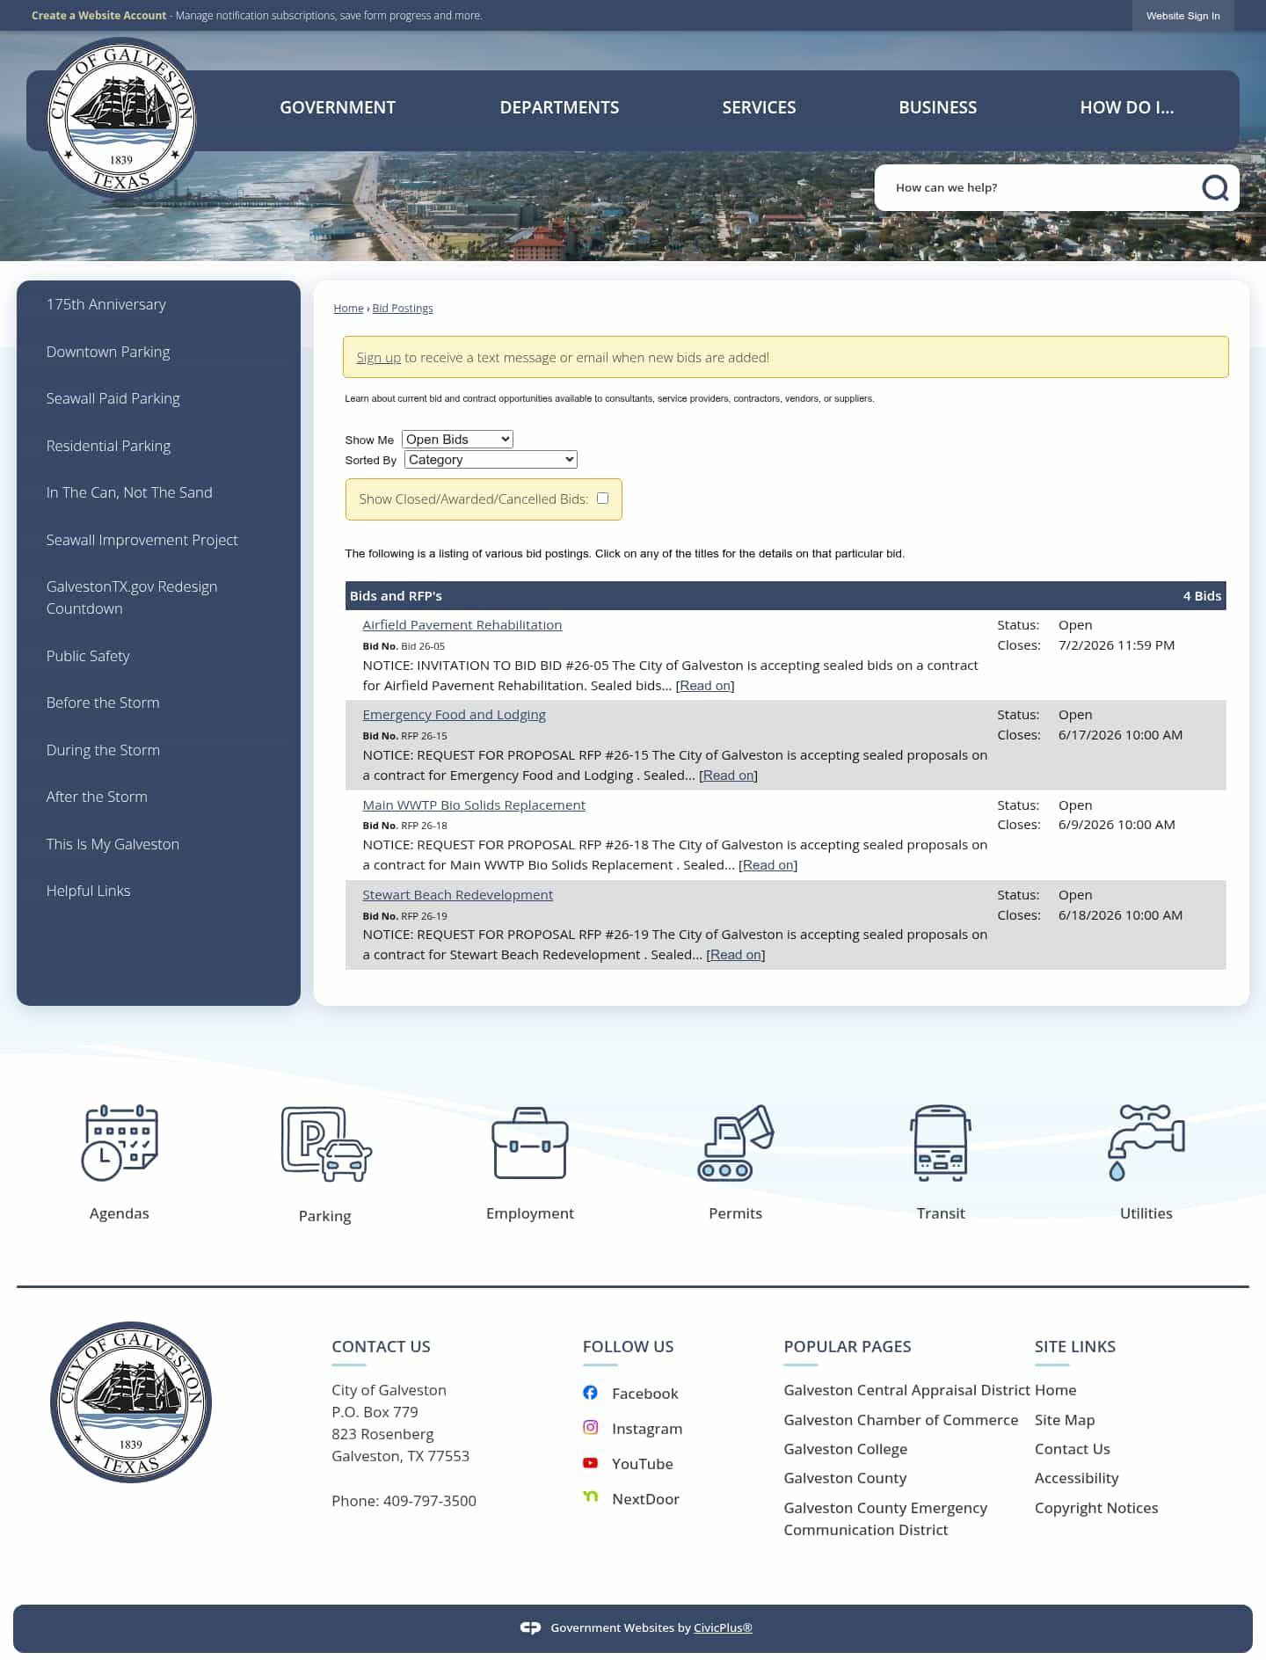Open the Services menu
Viewport: 1266px width, 1660px height.
coord(759,107)
